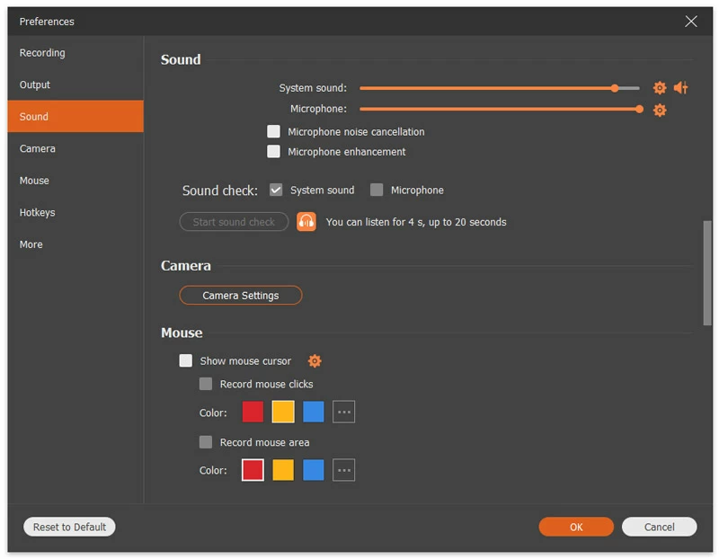Viewport: 719px width, 559px height.
Task: Click the Camera Settings button
Action: pyautogui.click(x=240, y=294)
